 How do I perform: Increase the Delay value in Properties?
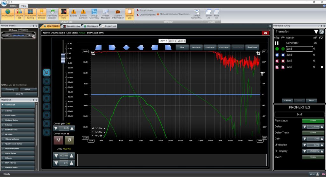[321, 127]
